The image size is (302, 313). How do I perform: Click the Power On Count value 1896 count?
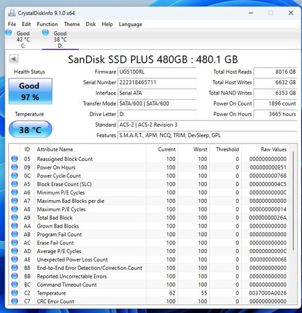click(275, 104)
